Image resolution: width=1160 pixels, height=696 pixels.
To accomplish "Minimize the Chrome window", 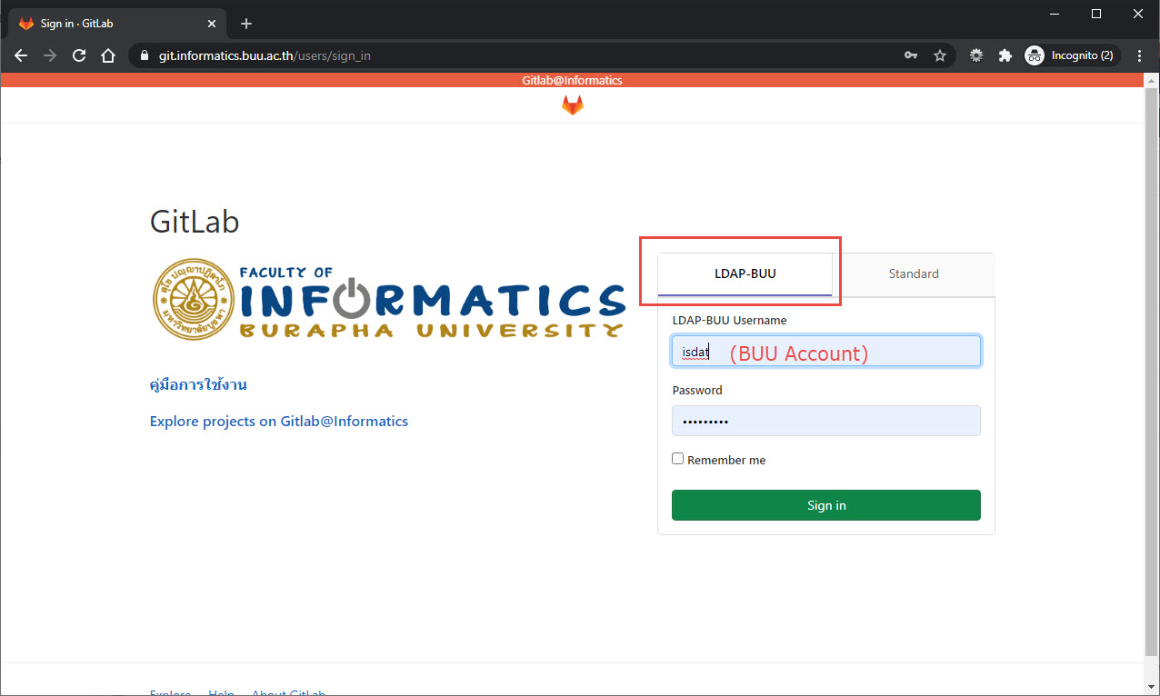I will coord(1055,14).
